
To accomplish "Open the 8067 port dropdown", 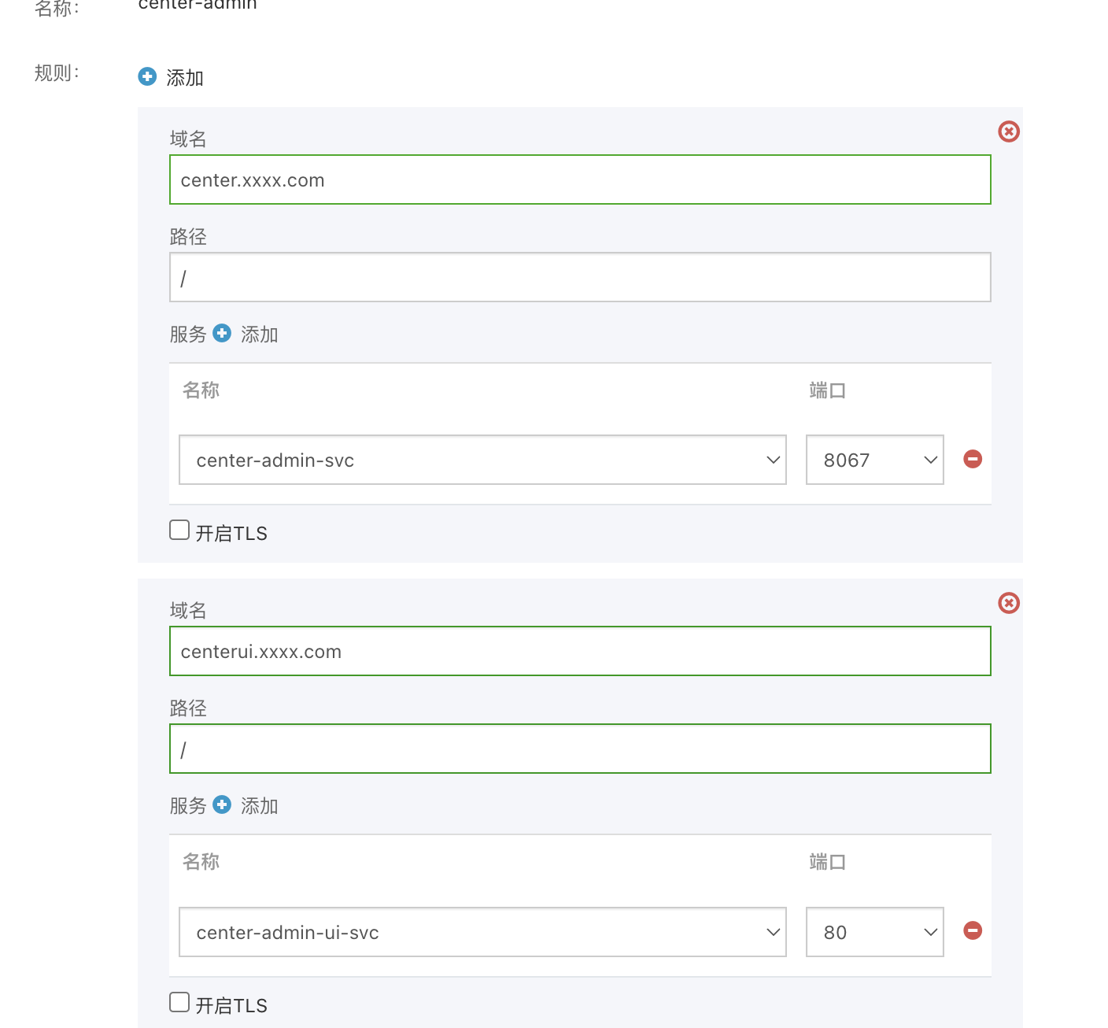I will click(874, 460).
